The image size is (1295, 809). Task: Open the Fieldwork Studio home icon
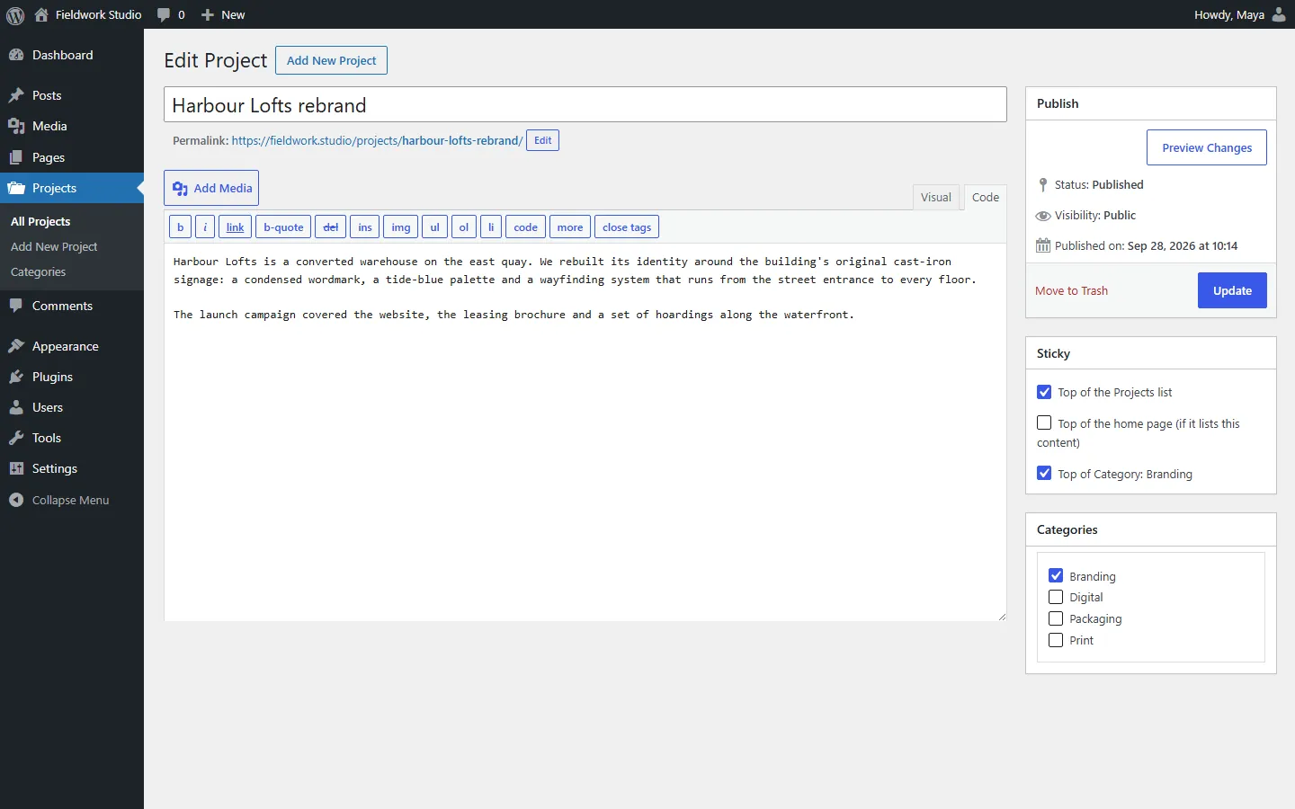click(x=41, y=14)
